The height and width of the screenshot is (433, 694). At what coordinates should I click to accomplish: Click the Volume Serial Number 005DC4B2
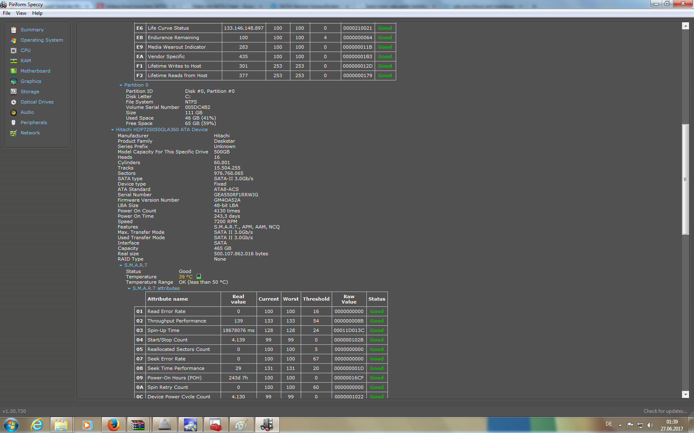tap(197, 108)
